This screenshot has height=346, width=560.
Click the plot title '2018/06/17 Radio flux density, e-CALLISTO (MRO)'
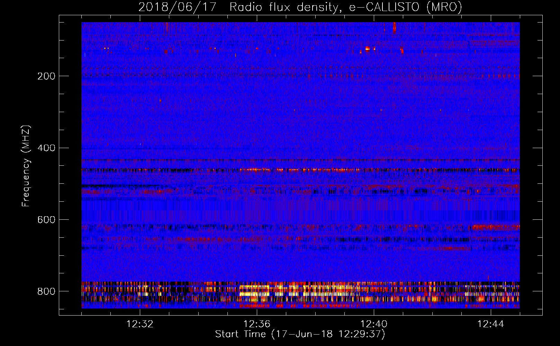[300, 7]
